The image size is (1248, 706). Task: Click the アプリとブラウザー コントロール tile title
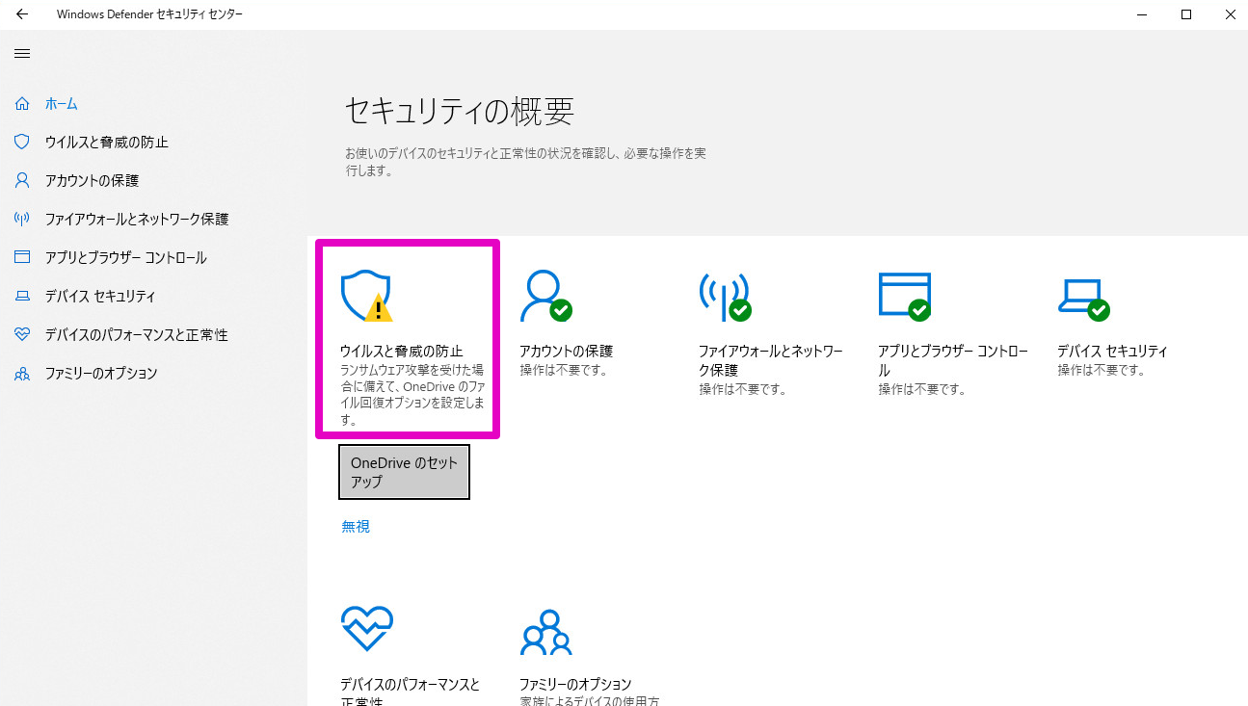click(x=953, y=361)
